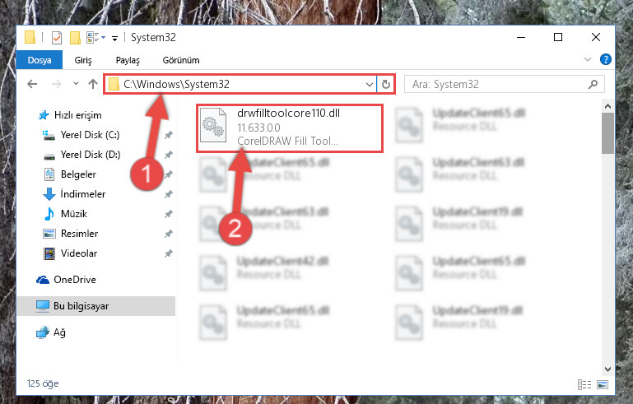Screen dimensions: 633x404
Task: Click New folder quick access icon
Action: pyautogui.click(x=75, y=38)
